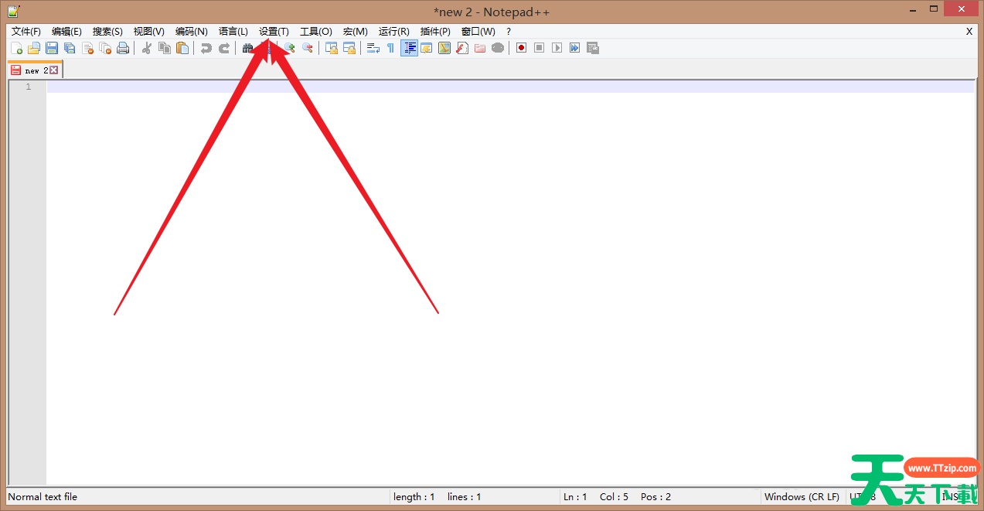Open the 宏(M) macro menu
The width and height of the screenshot is (984, 511).
tap(354, 32)
